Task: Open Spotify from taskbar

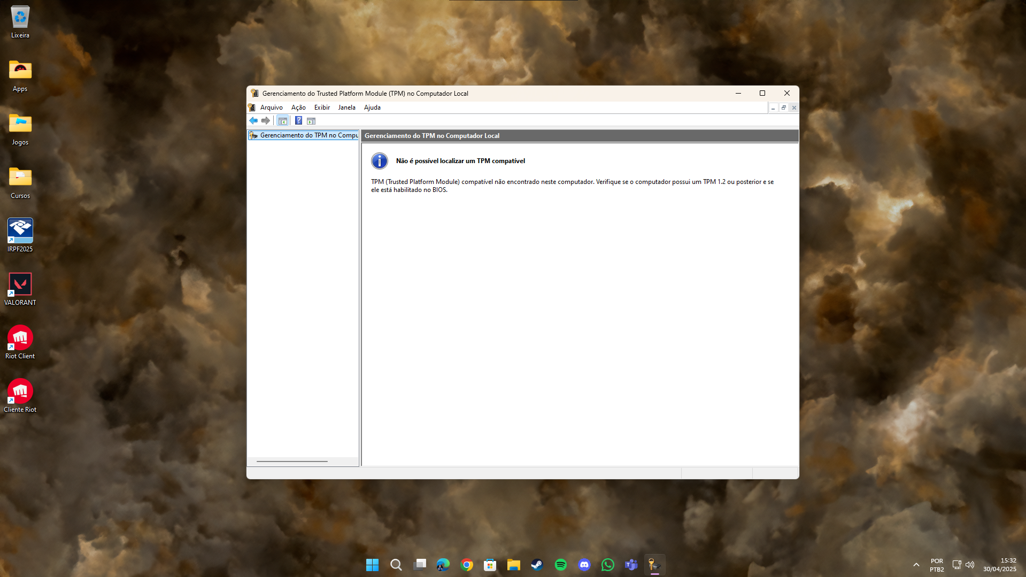Action: (x=561, y=565)
